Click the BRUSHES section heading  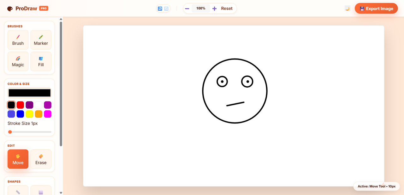[15, 26]
